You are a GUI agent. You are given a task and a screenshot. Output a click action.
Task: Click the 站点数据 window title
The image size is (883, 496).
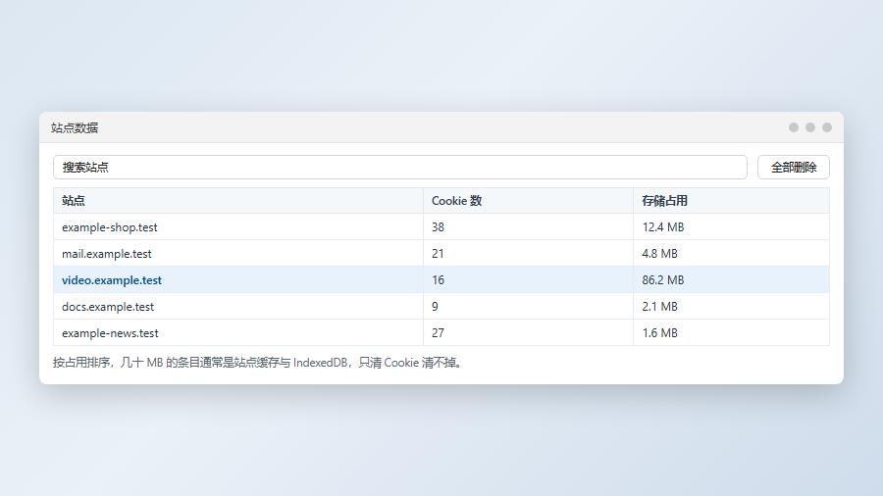tap(75, 127)
